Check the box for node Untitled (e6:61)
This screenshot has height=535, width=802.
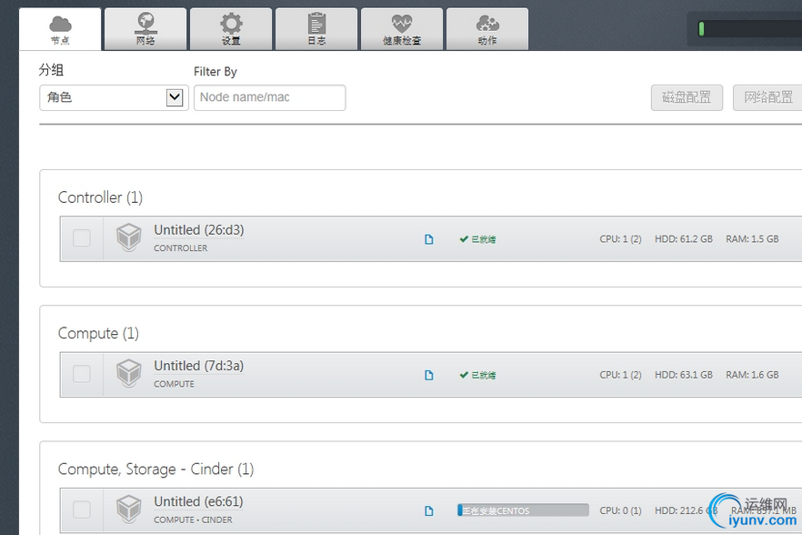pos(81,510)
